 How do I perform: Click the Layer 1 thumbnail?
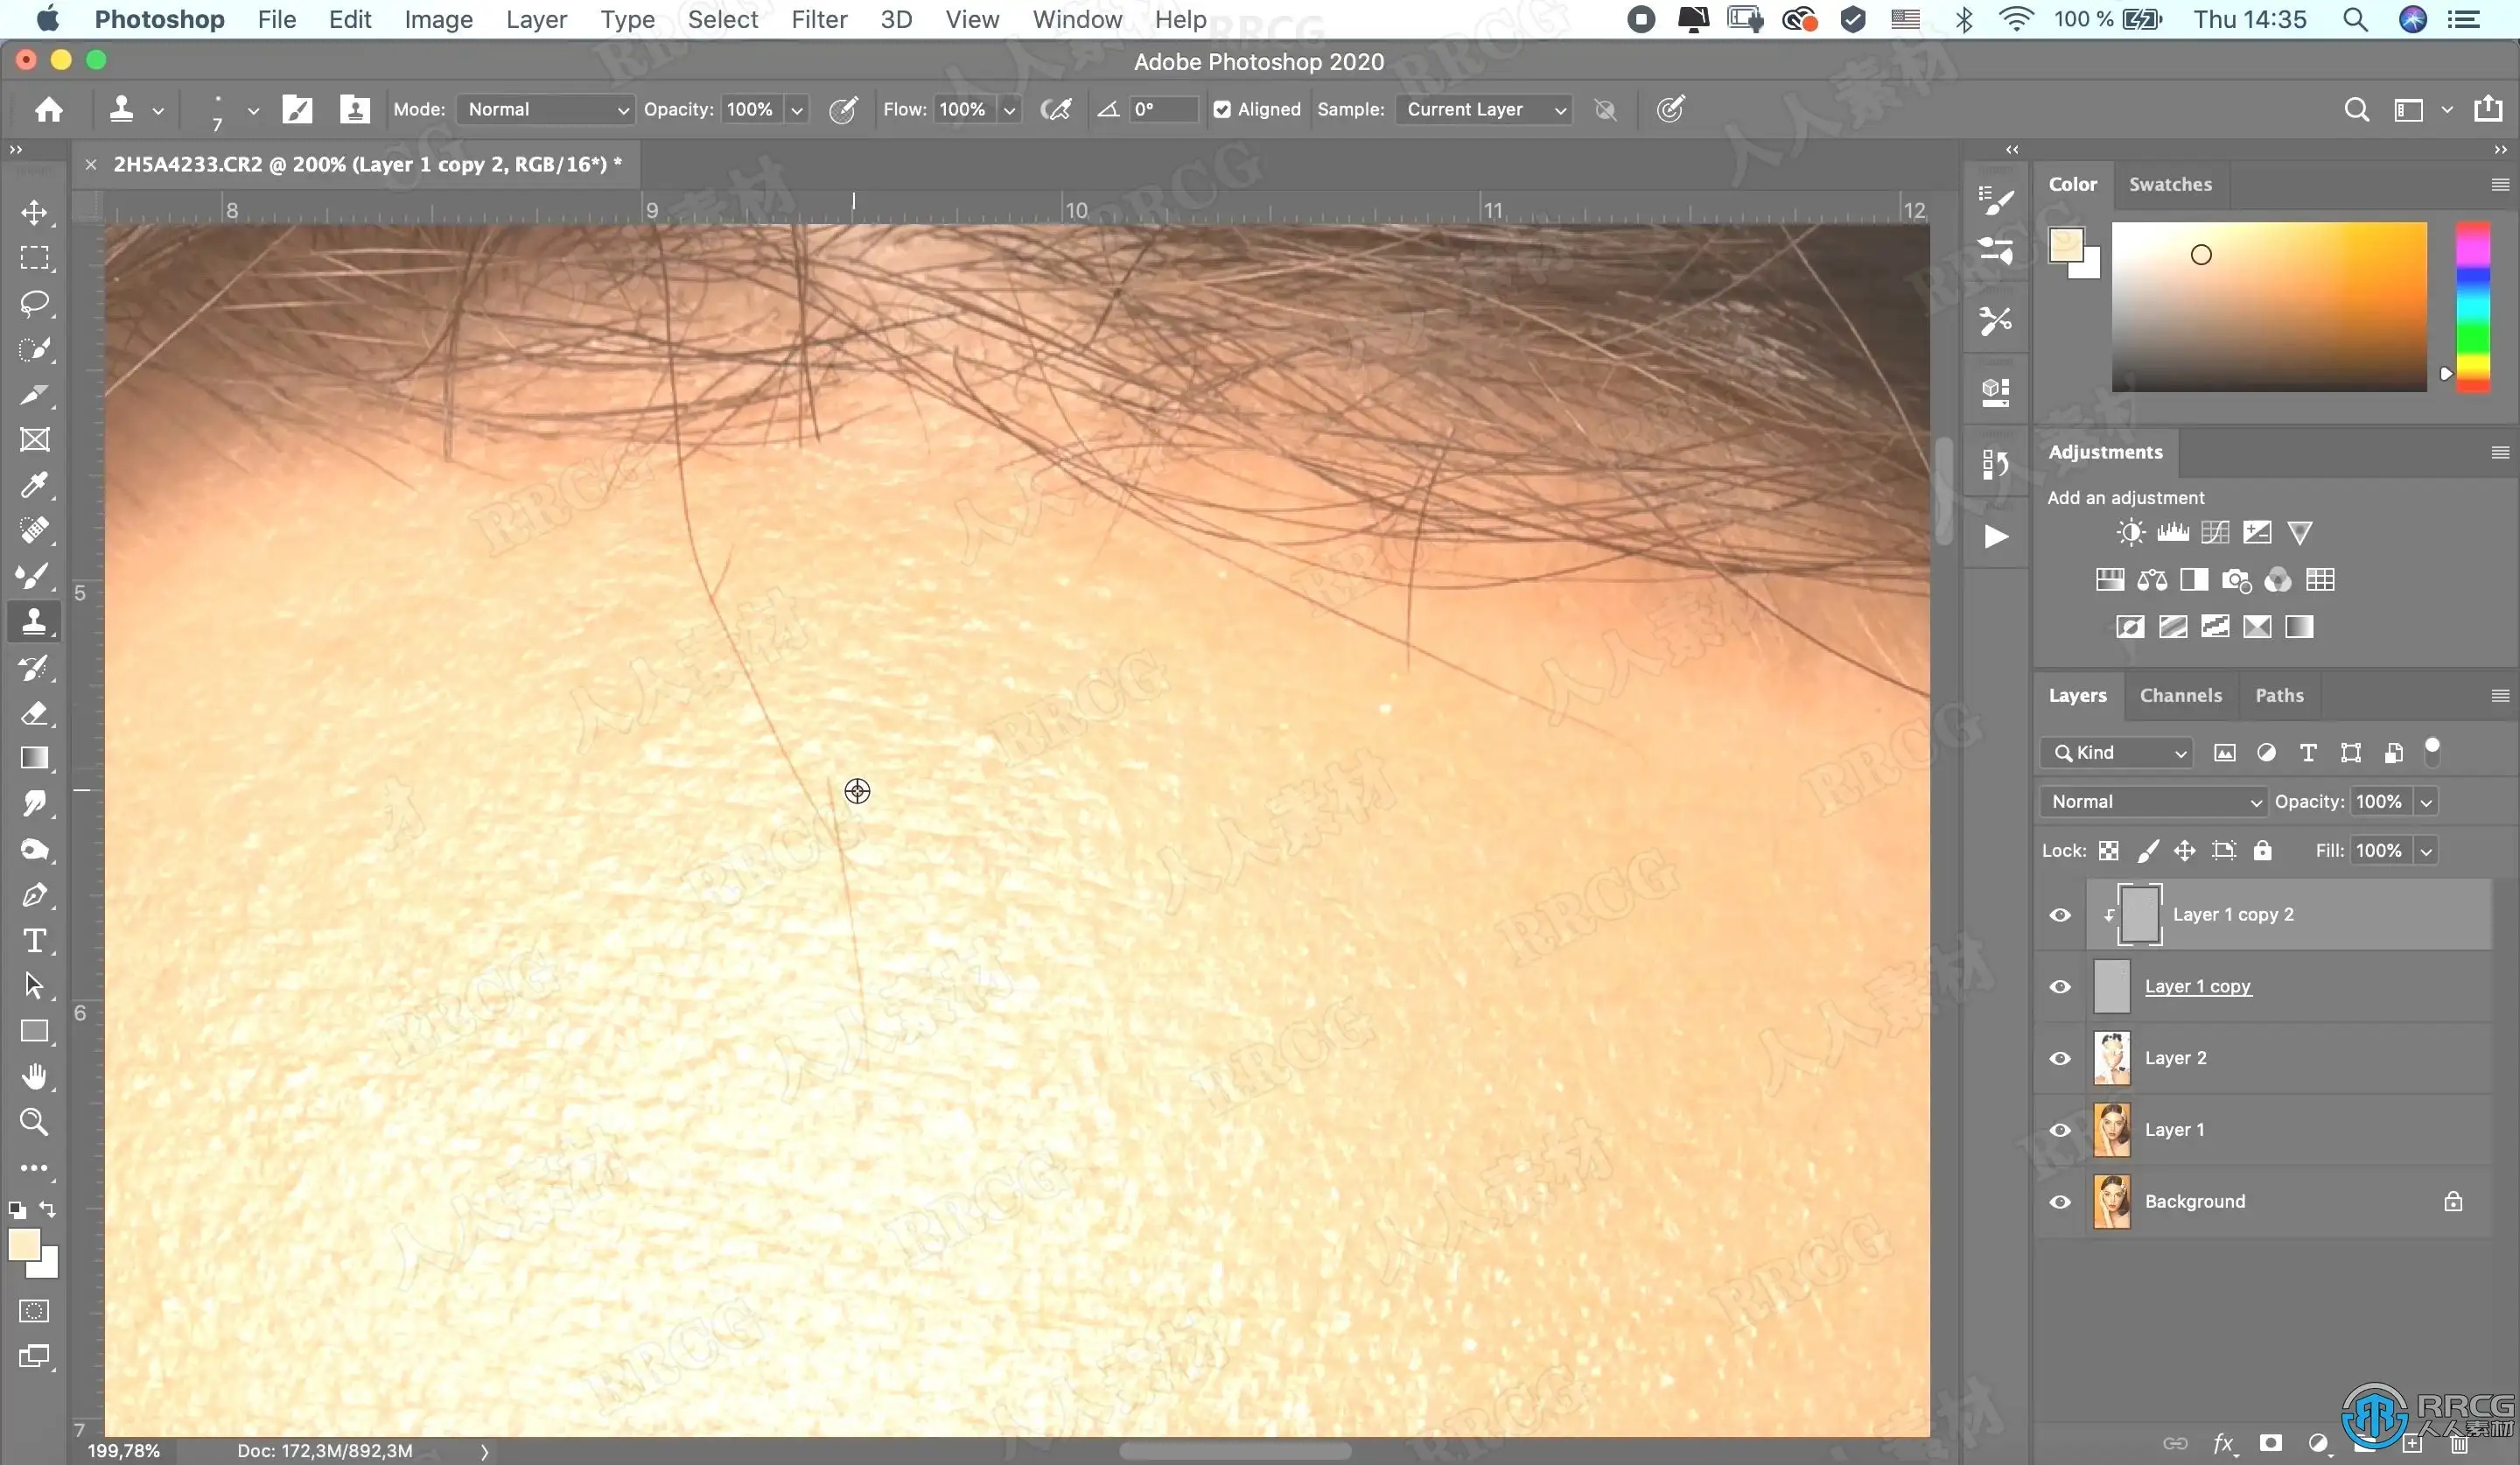point(2111,1130)
